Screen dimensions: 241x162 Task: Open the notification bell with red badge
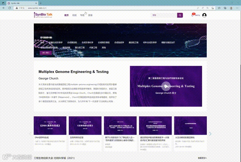coord(192,15)
